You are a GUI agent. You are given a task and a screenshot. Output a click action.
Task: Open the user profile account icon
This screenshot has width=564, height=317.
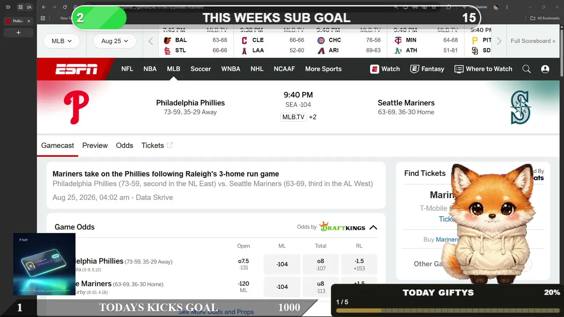coord(545,69)
